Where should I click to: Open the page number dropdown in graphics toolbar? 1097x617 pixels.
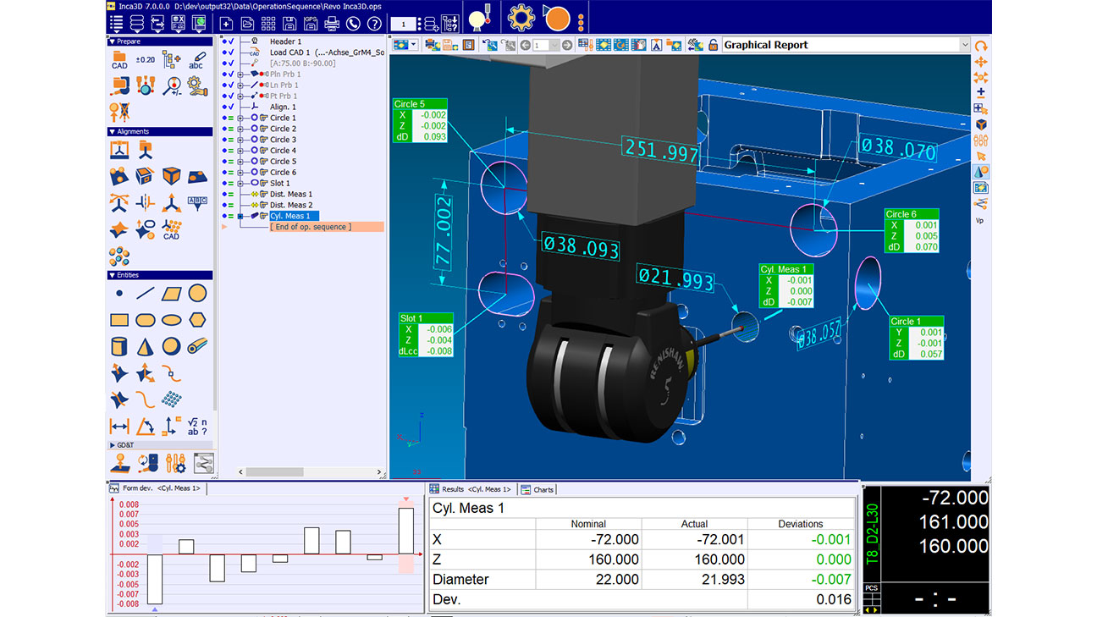click(554, 45)
